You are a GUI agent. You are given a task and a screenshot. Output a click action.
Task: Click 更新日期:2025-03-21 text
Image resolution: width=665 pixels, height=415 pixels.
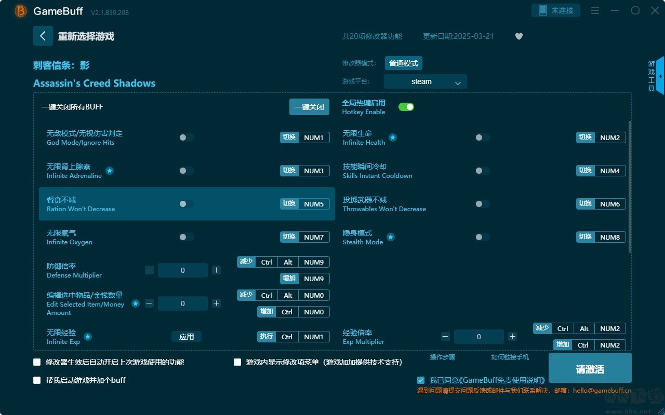point(458,36)
